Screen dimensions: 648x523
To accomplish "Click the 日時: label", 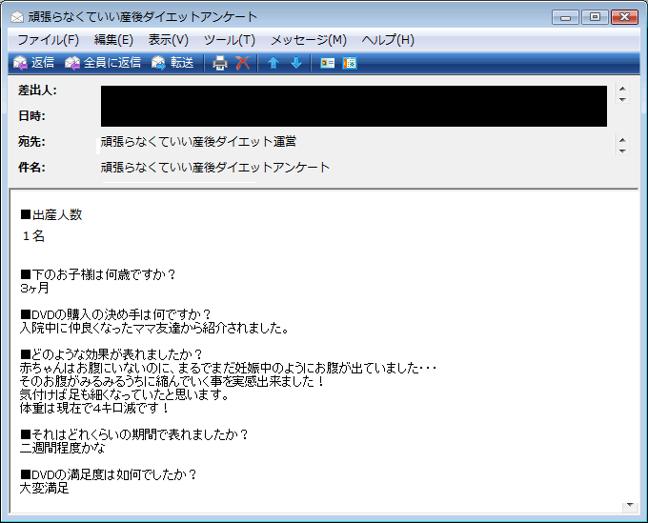I will pyautogui.click(x=31, y=115).
